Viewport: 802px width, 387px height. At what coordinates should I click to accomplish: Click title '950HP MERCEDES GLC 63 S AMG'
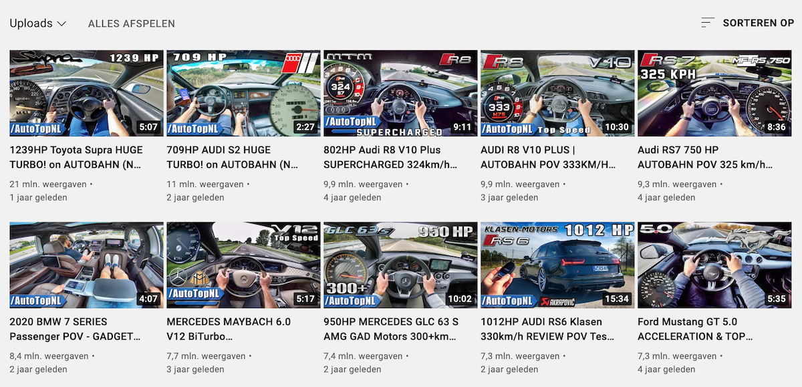point(390,329)
